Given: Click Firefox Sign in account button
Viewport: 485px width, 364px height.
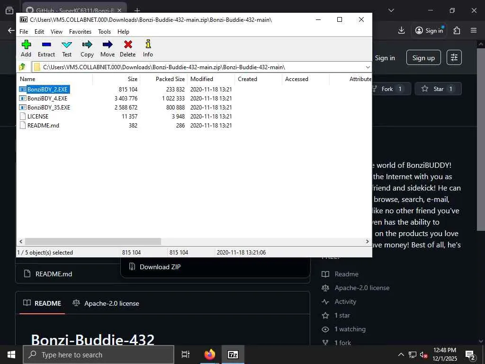Looking at the screenshot, I should coord(429,30).
